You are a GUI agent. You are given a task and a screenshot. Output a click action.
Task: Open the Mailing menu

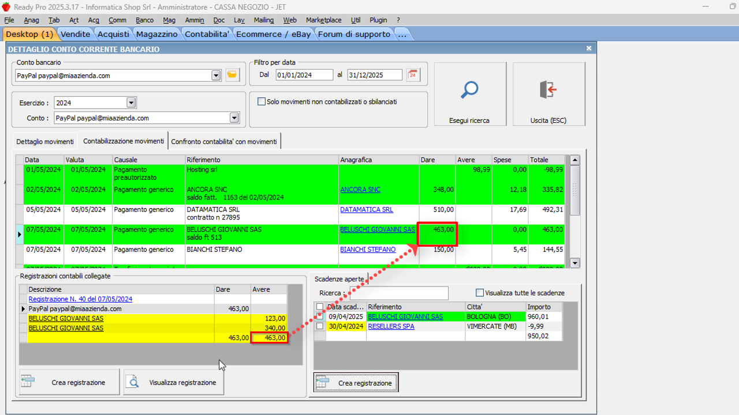point(264,20)
